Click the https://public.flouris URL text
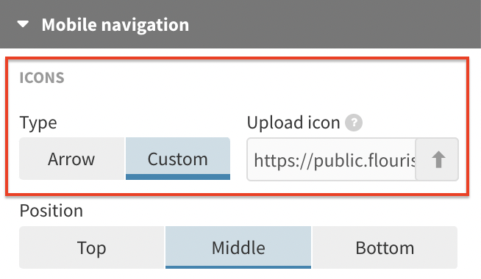 (335, 160)
